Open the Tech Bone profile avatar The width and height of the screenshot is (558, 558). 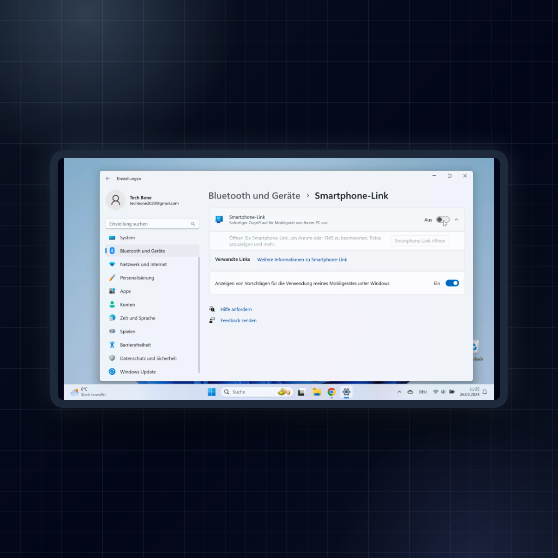pyautogui.click(x=116, y=200)
